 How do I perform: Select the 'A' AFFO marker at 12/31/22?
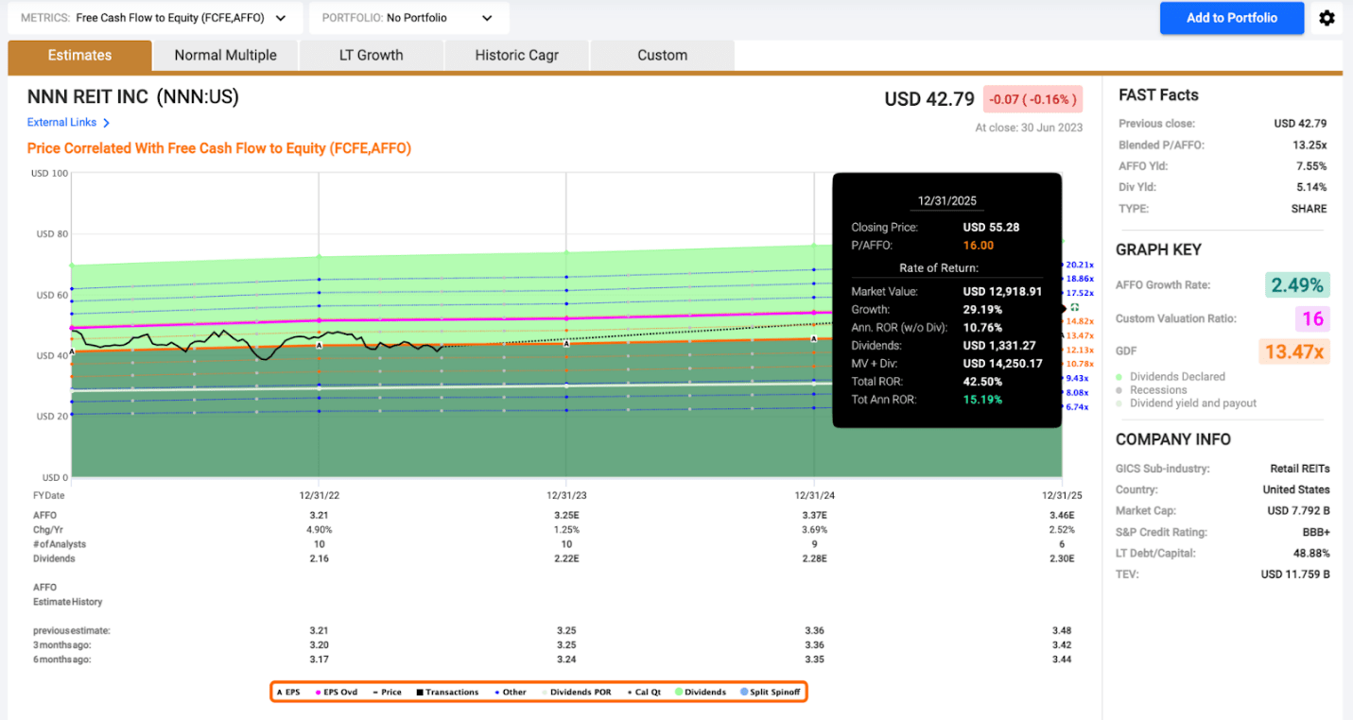pyautogui.click(x=319, y=346)
